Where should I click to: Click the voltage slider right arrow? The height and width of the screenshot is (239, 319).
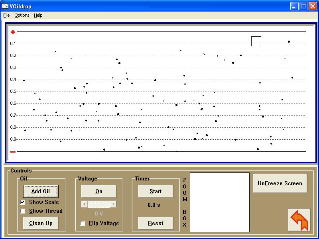[114, 204]
